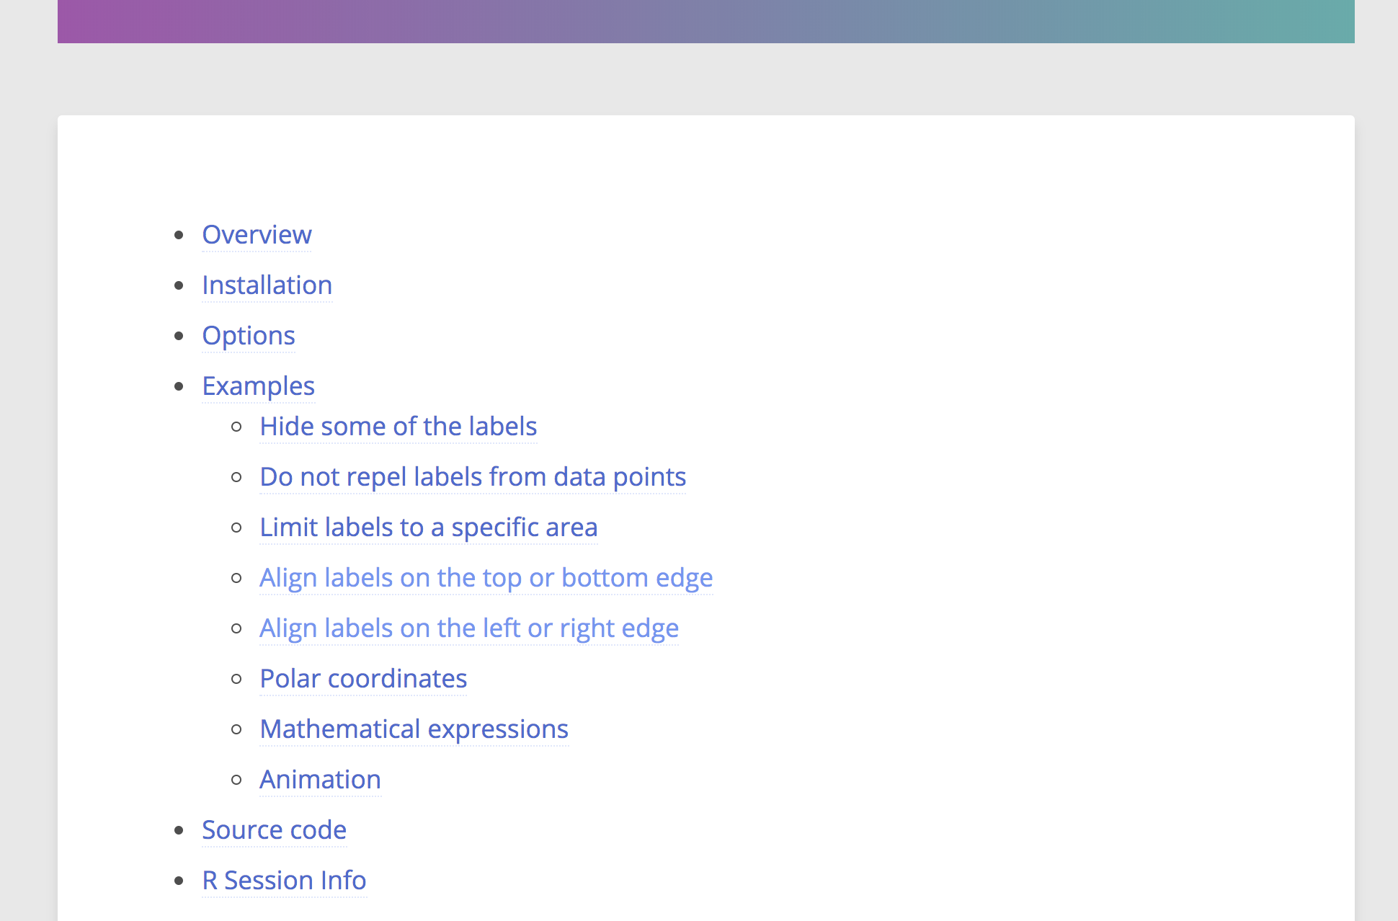Open the Options link
Image resolution: width=1398 pixels, height=921 pixels.
pos(249,335)
